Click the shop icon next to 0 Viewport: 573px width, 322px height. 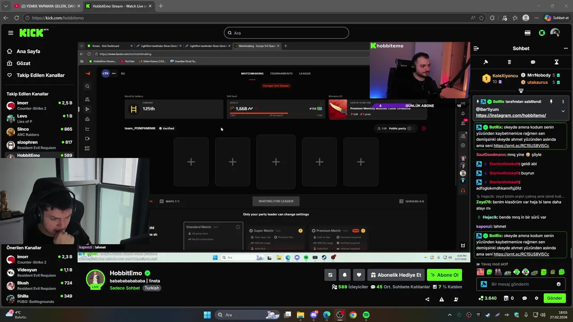[x=506, y=298]
